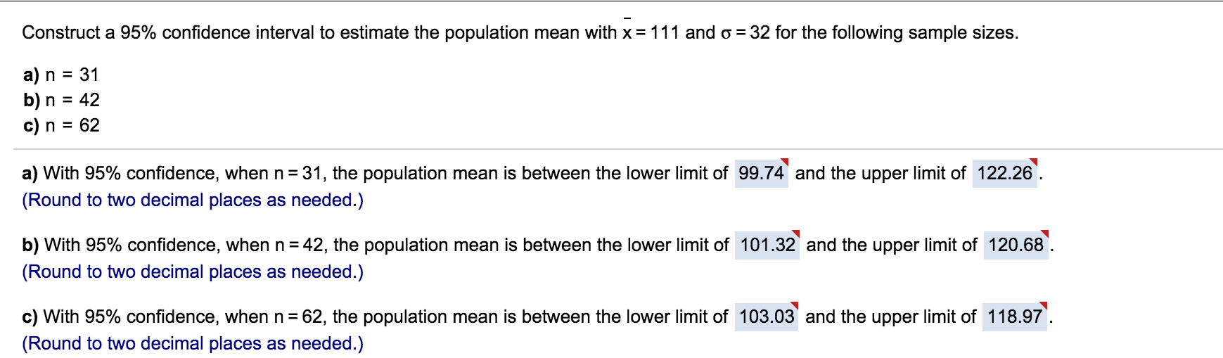Click the rounding hint under part b

193,272
